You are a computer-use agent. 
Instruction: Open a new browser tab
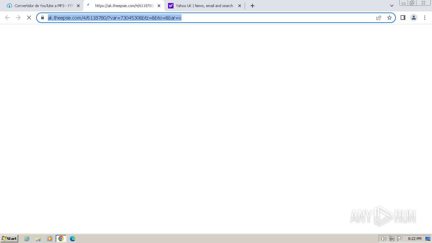coord(252,6)
